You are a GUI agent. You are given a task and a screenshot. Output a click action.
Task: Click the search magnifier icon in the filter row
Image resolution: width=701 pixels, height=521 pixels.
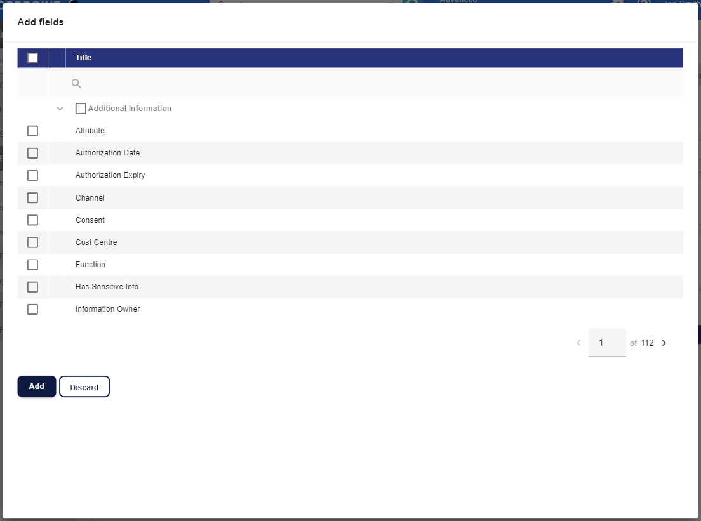tap(76, 84)
